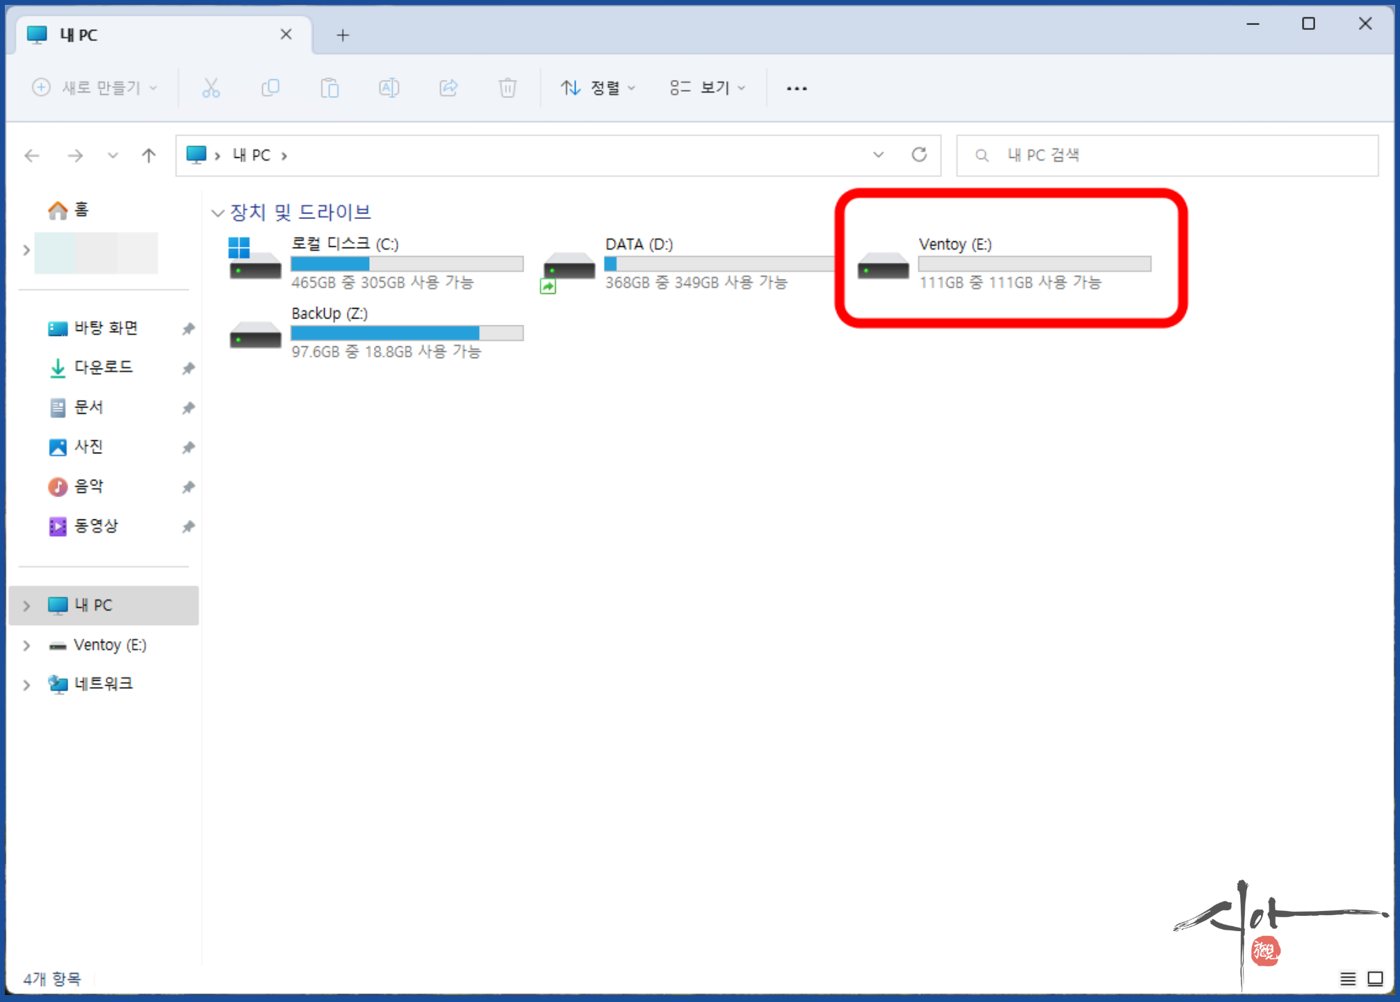Click the Rename icon in toolbar
The height and width of the screenshot is (1002, 1400).
[x=389, y=88]
